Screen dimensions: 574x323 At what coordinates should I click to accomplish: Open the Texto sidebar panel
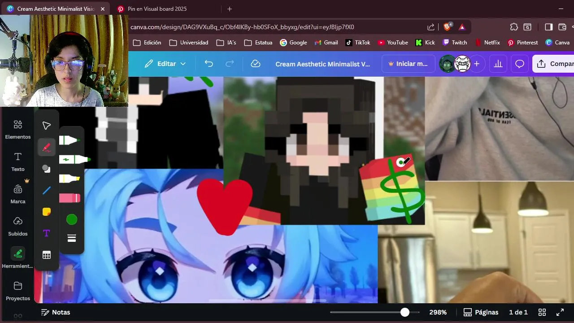(18, 162)
